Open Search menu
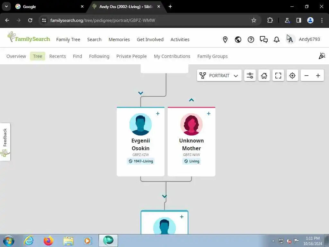This screenshot has height=247, width=329. tap(94, 40)
